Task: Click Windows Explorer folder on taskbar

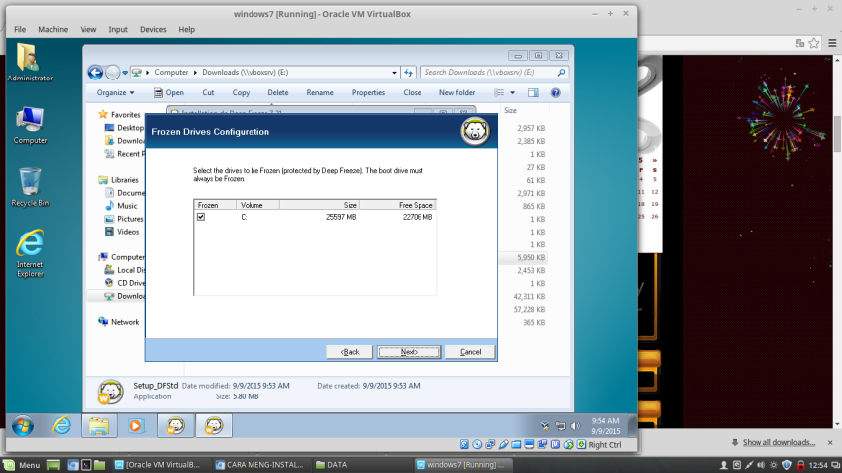Action: tap(99, 425)
